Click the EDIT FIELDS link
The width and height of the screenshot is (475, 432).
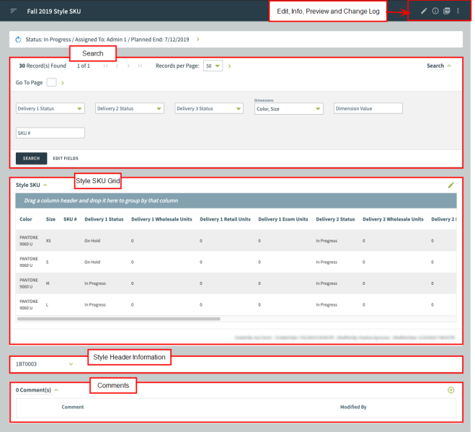click(66, 158)
